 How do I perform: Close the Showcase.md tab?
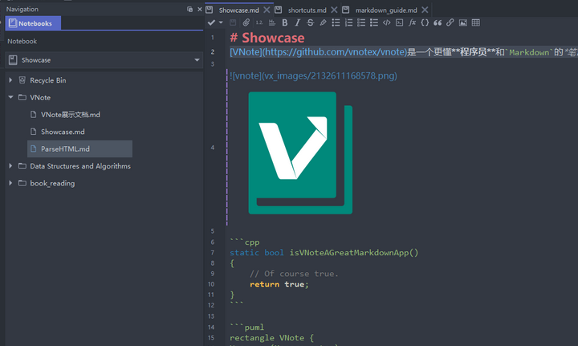[x=267, y=10]
